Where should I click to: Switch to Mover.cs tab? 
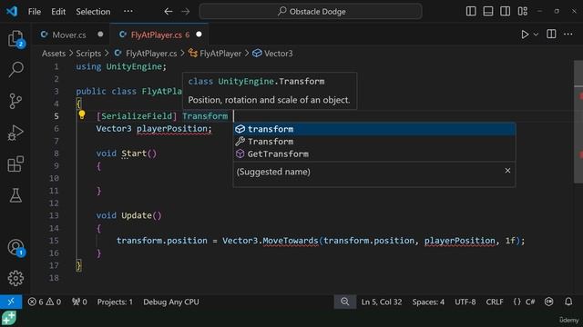pos(69,35)
